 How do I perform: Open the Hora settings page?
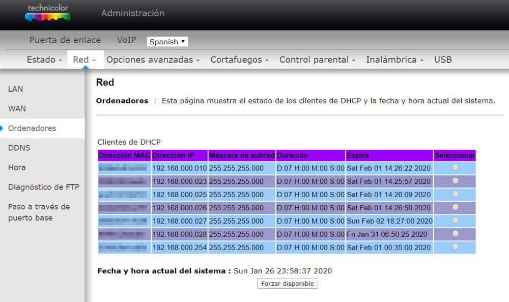click(16, 167)
